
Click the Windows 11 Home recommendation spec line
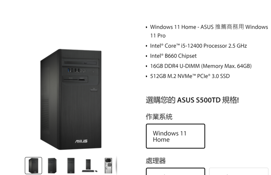(209, 31)
